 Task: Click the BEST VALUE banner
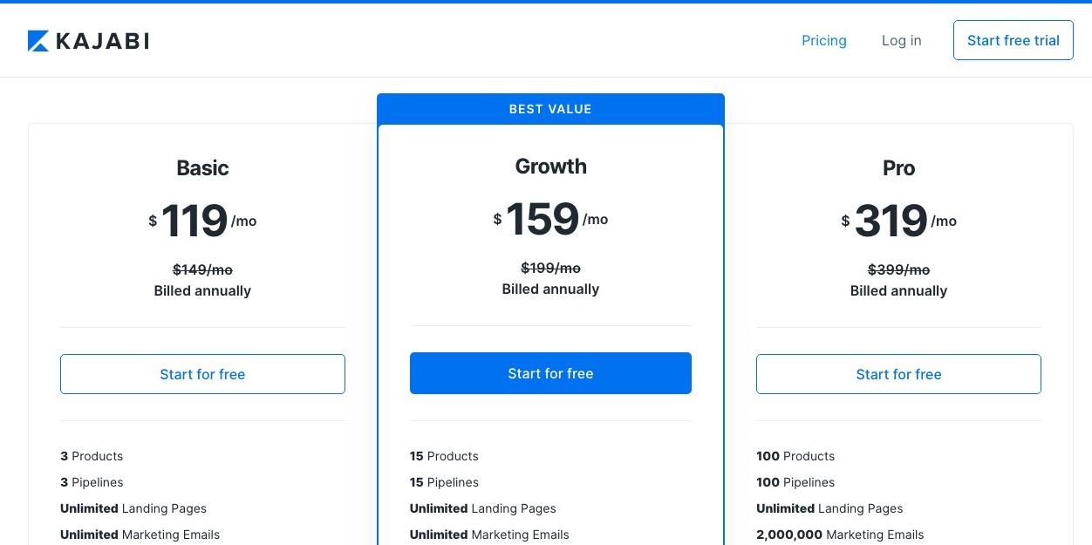pyautogui.click(x=550, y=109)
